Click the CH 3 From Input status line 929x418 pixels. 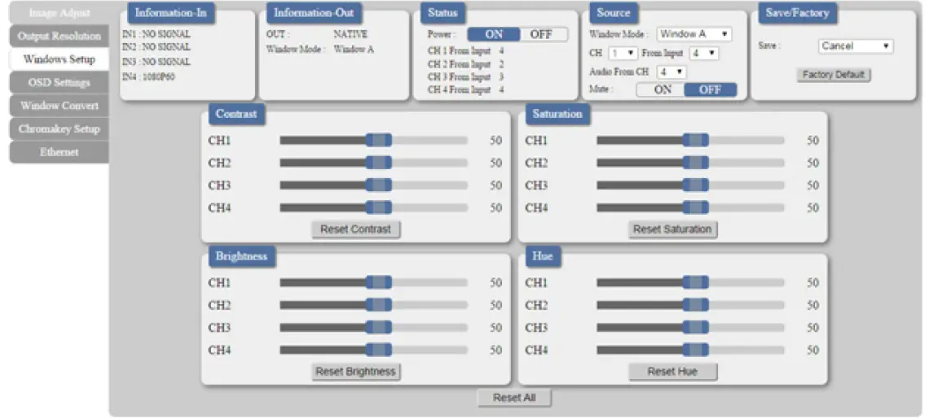click(x=466, y=77)
